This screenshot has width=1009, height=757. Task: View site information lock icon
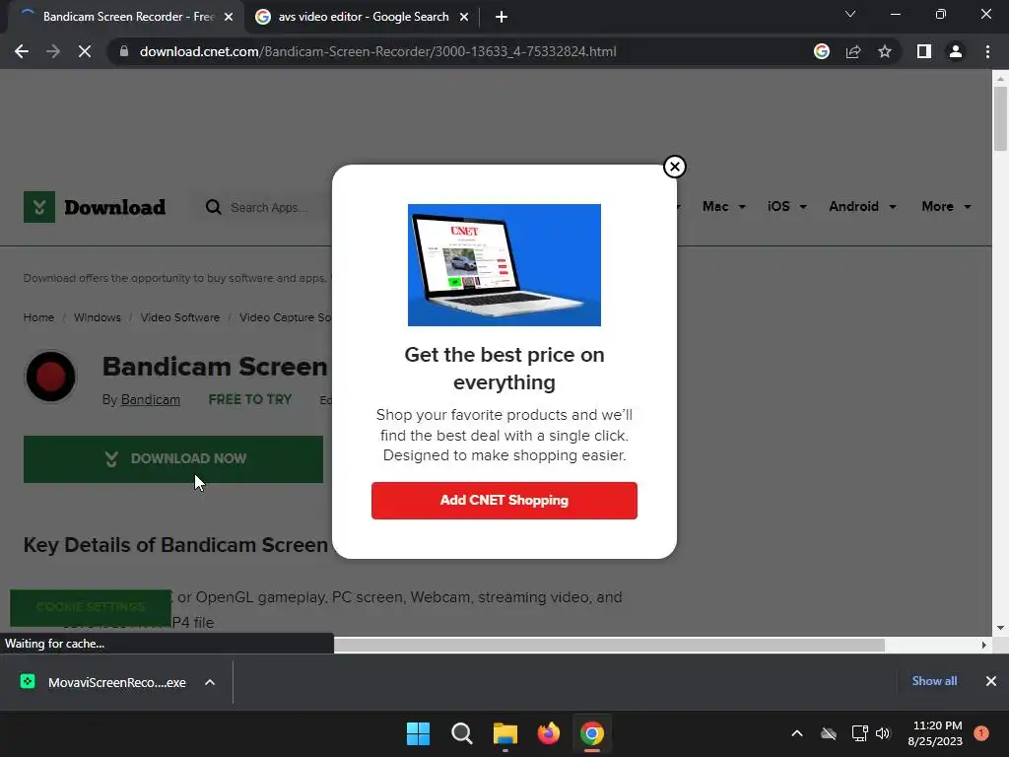click(123, 51)
